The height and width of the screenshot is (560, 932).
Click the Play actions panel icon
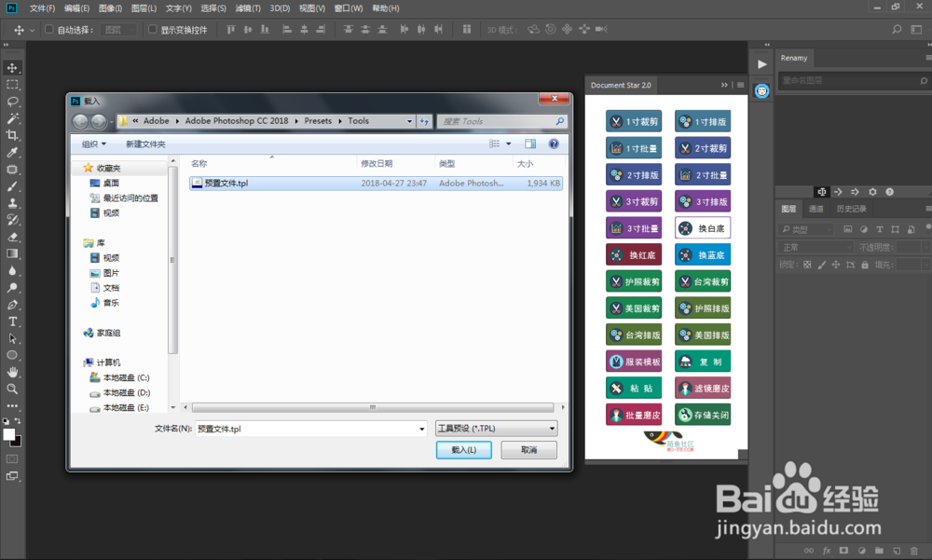pyautogui.click(x=762, y=64)
